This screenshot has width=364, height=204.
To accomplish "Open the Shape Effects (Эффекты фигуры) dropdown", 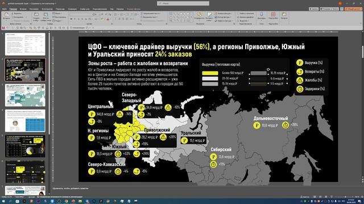I will (x=224, y=21).
